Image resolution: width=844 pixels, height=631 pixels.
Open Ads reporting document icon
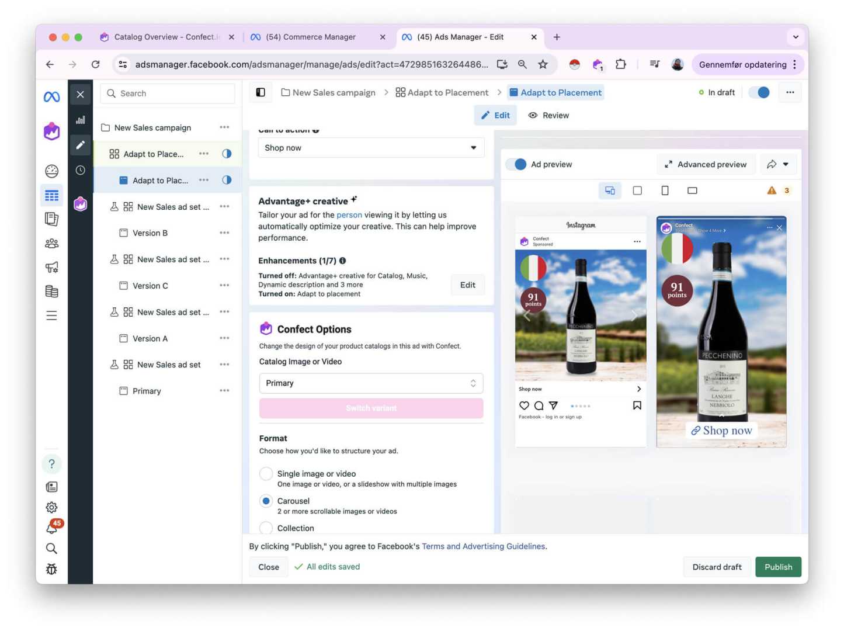(x=51, y=219)
